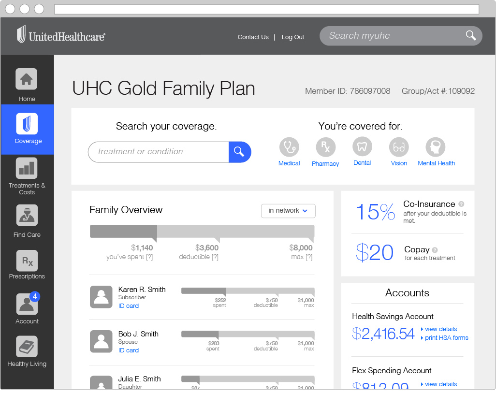Click the header search magnifier icon

pos(471,35)
